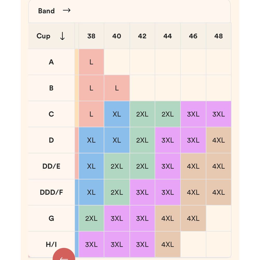Click the Cup down arrow icon
Viewport: 260px width, 260px height.
(62, 36)
